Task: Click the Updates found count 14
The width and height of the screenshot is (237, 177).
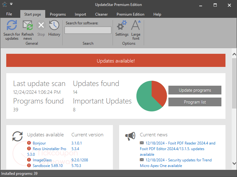Action: coord(75,92)
